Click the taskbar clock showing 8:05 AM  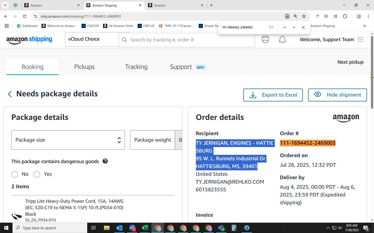coord(352,228)
